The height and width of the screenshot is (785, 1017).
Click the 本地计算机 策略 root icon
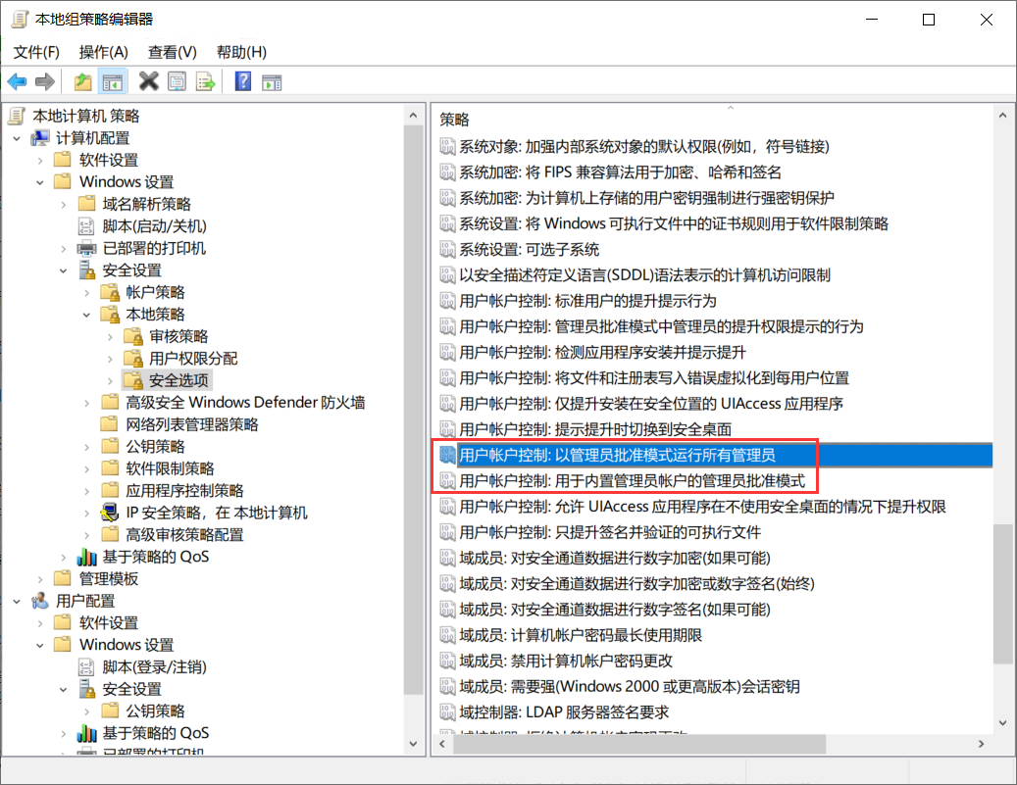point(17,116)
